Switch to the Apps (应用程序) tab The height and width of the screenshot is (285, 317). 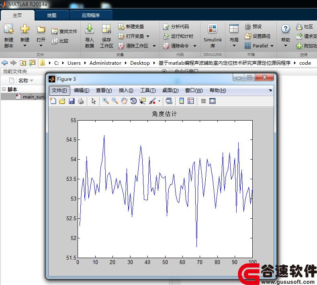point(91,15)
